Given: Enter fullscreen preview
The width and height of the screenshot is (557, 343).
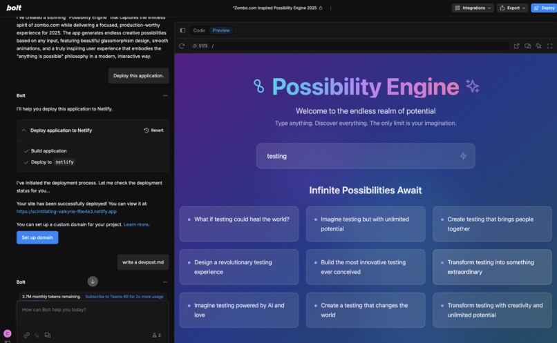Looking at the screenshot, I should (x=549, y=46).
